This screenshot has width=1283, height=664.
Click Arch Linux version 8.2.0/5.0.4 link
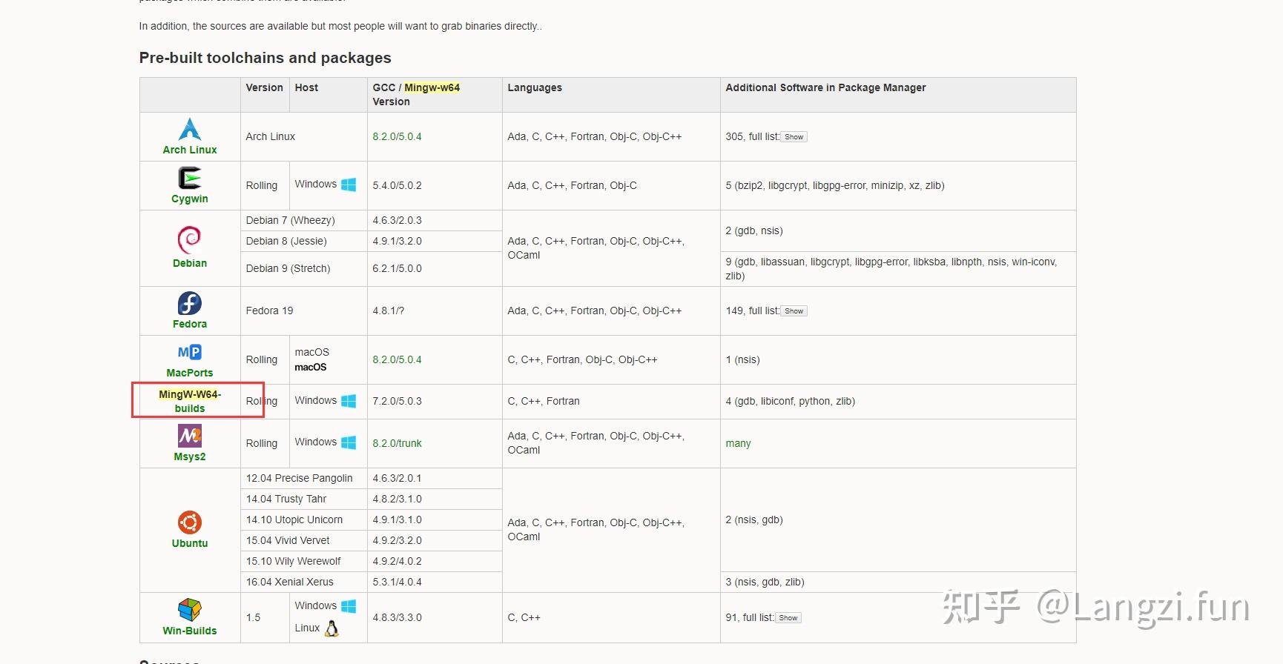coord(397,137)
